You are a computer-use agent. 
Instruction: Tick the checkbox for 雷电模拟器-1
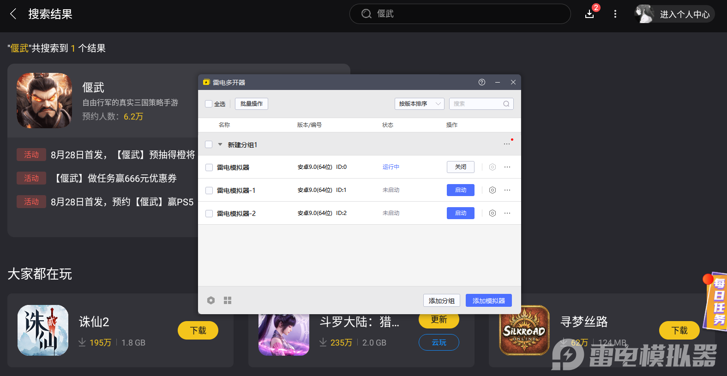coord(209,191)
